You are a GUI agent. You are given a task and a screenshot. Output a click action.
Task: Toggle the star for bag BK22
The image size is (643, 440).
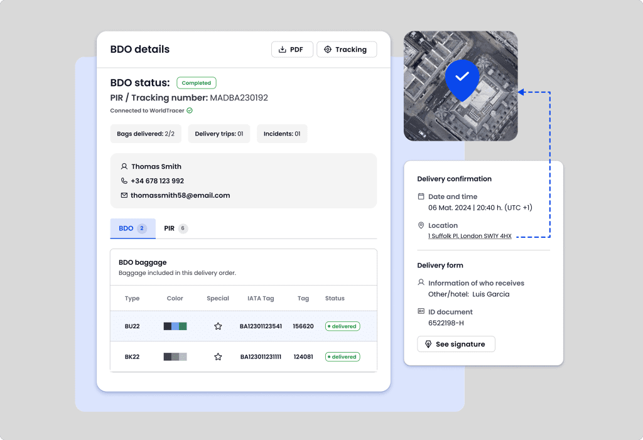coord(218,357)
